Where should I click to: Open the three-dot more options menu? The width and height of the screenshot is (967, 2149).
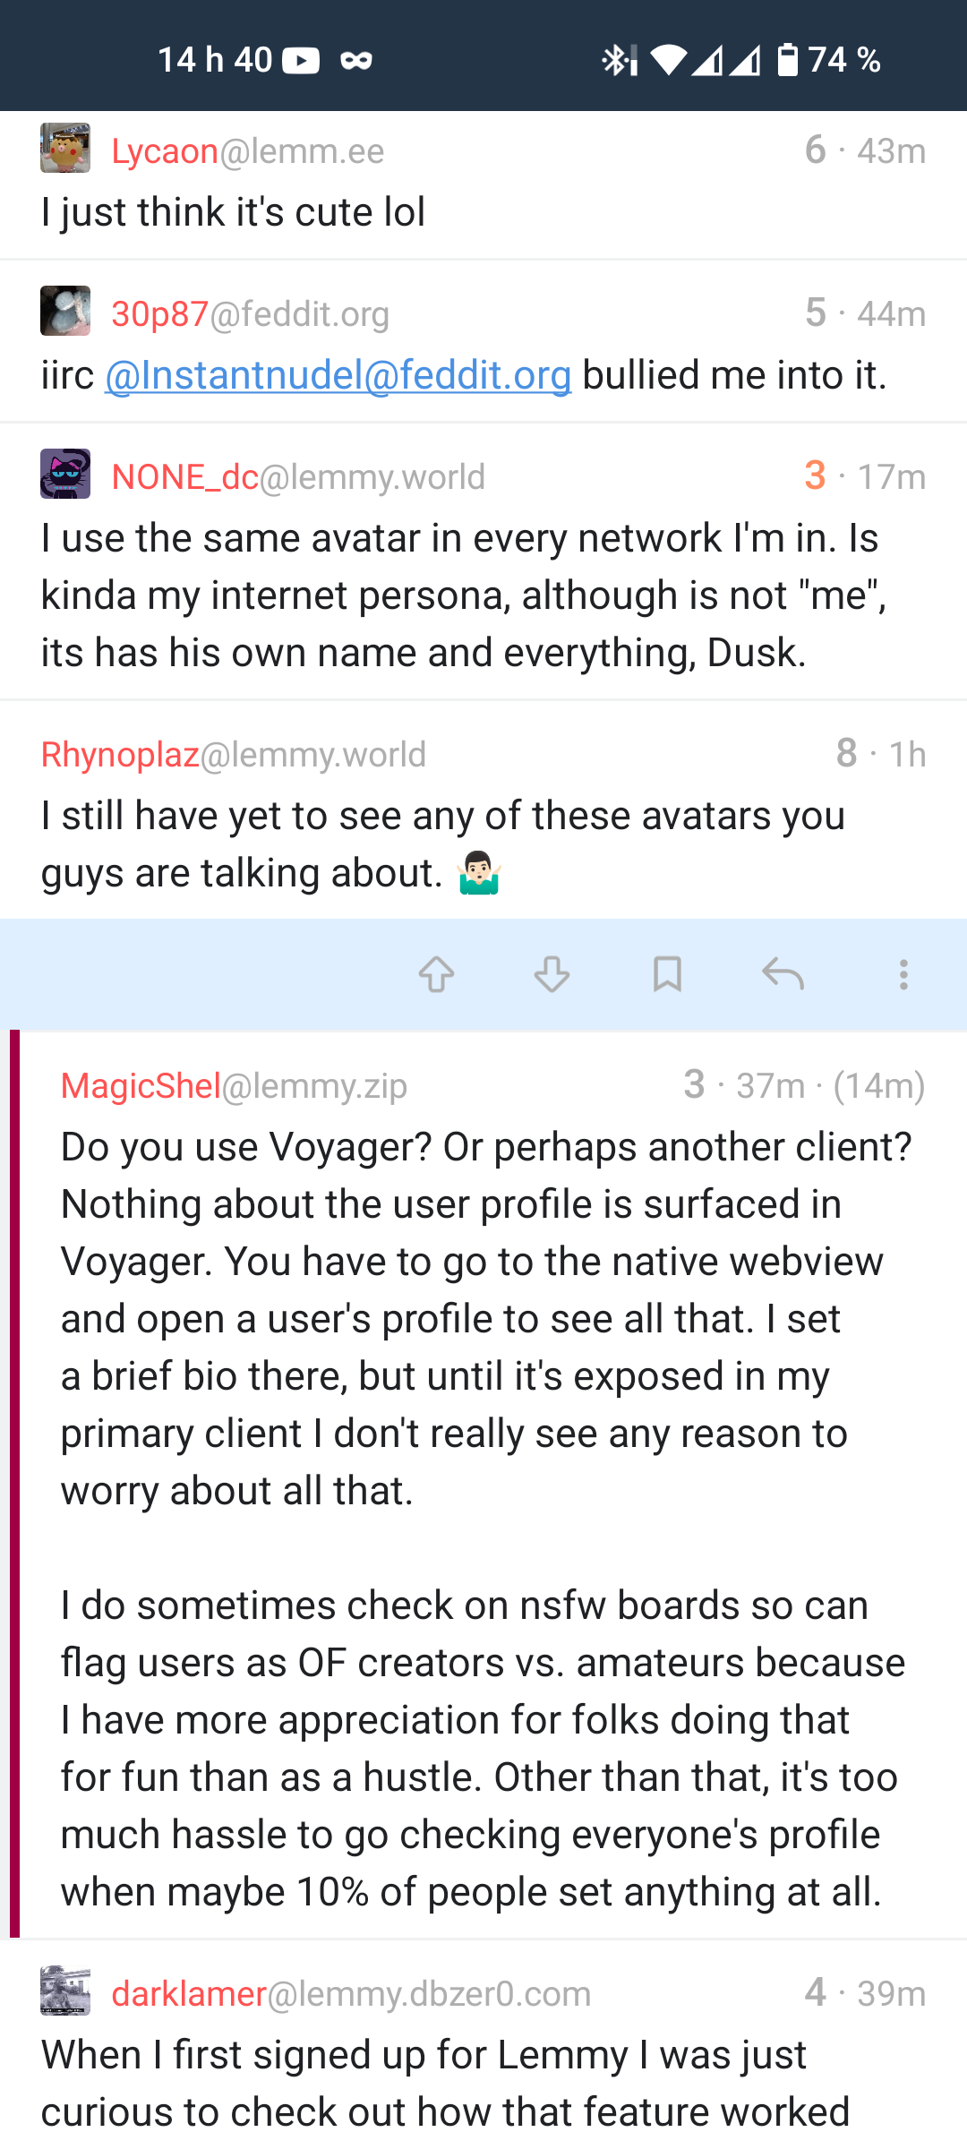[x=903, y=974]
